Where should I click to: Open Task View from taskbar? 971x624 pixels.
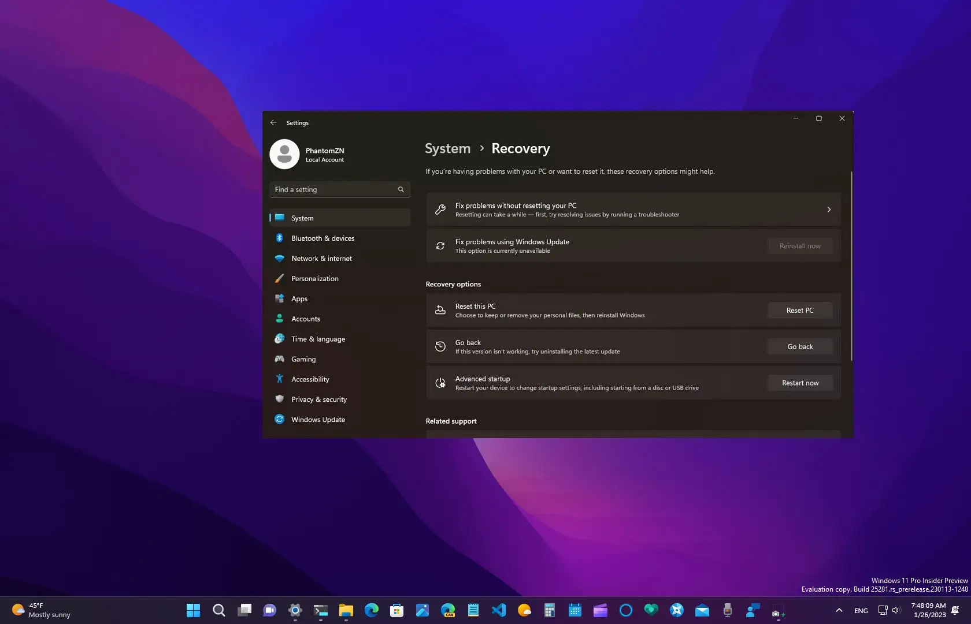(x=244, y=610)
